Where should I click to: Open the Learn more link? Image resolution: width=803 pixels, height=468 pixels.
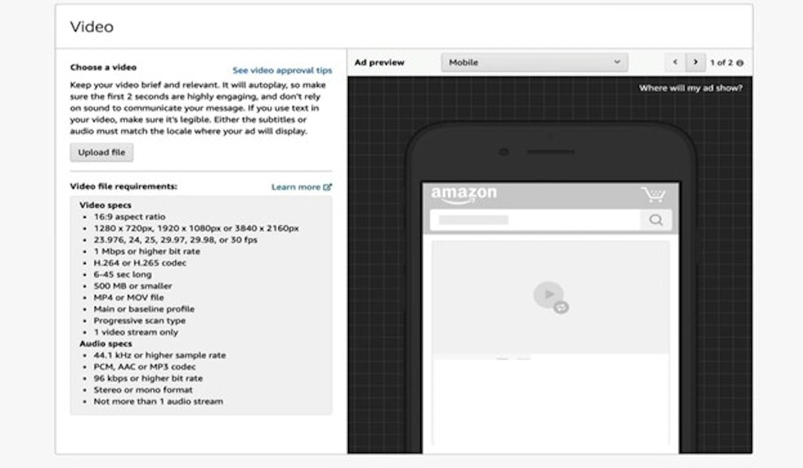tap(301, 187)
